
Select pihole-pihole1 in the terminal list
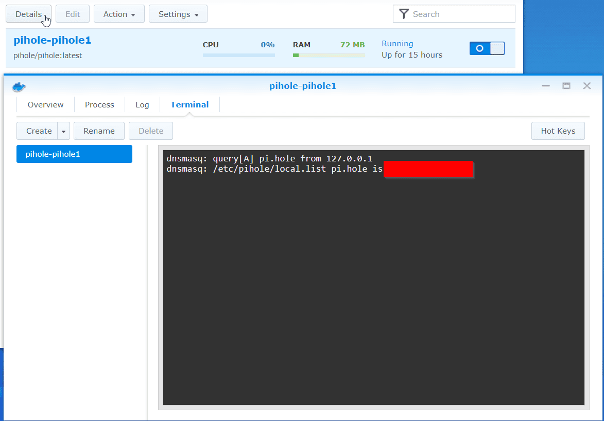click(x=74, y=154)
